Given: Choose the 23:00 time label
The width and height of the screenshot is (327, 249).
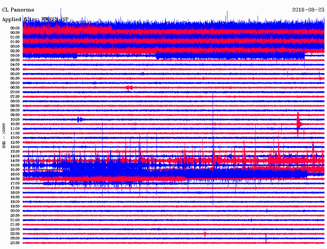Looking at the screenshot, I should [15, 238].
